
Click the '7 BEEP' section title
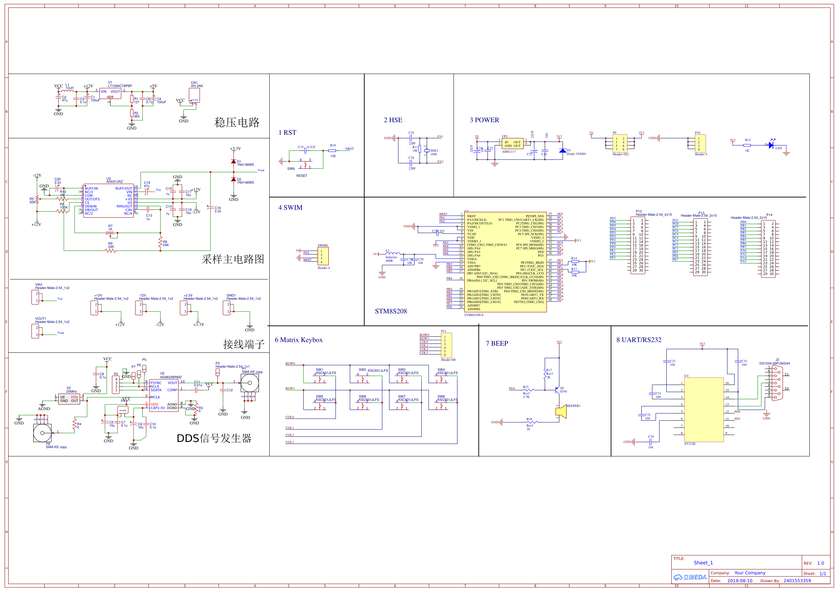tap(496, 343)
